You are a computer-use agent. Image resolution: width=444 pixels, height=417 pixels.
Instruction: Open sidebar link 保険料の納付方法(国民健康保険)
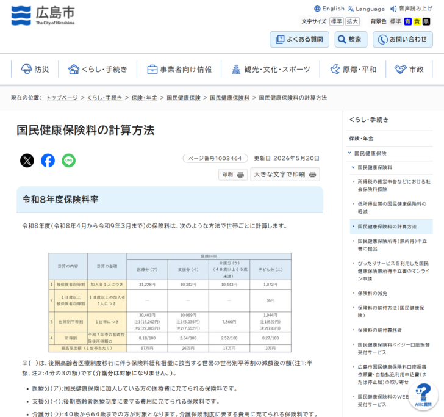[391, 311]
